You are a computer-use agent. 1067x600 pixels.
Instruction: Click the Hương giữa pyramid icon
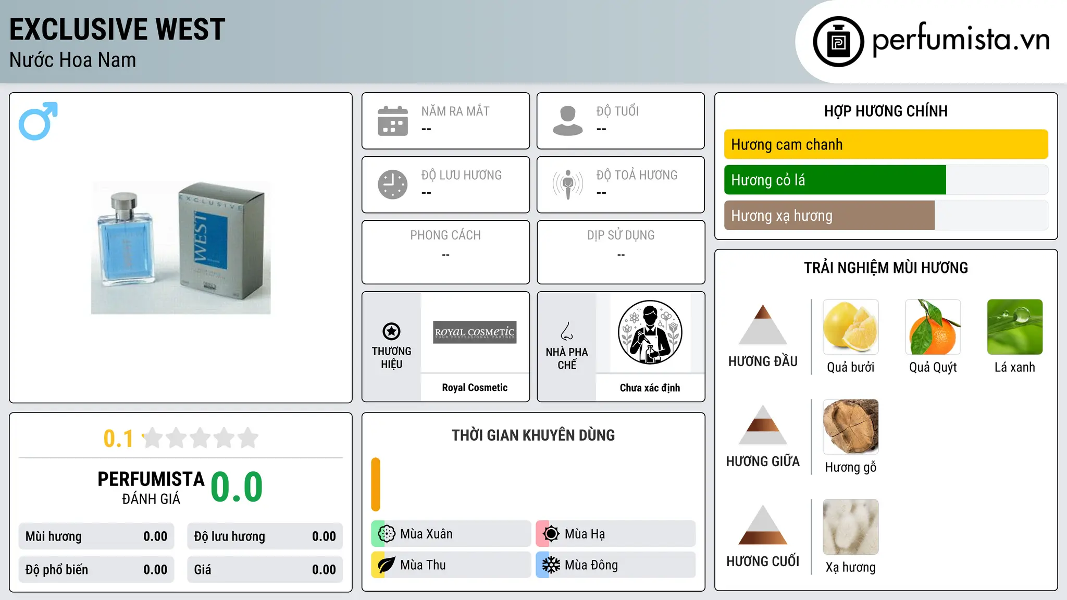(x=763, y=424)
